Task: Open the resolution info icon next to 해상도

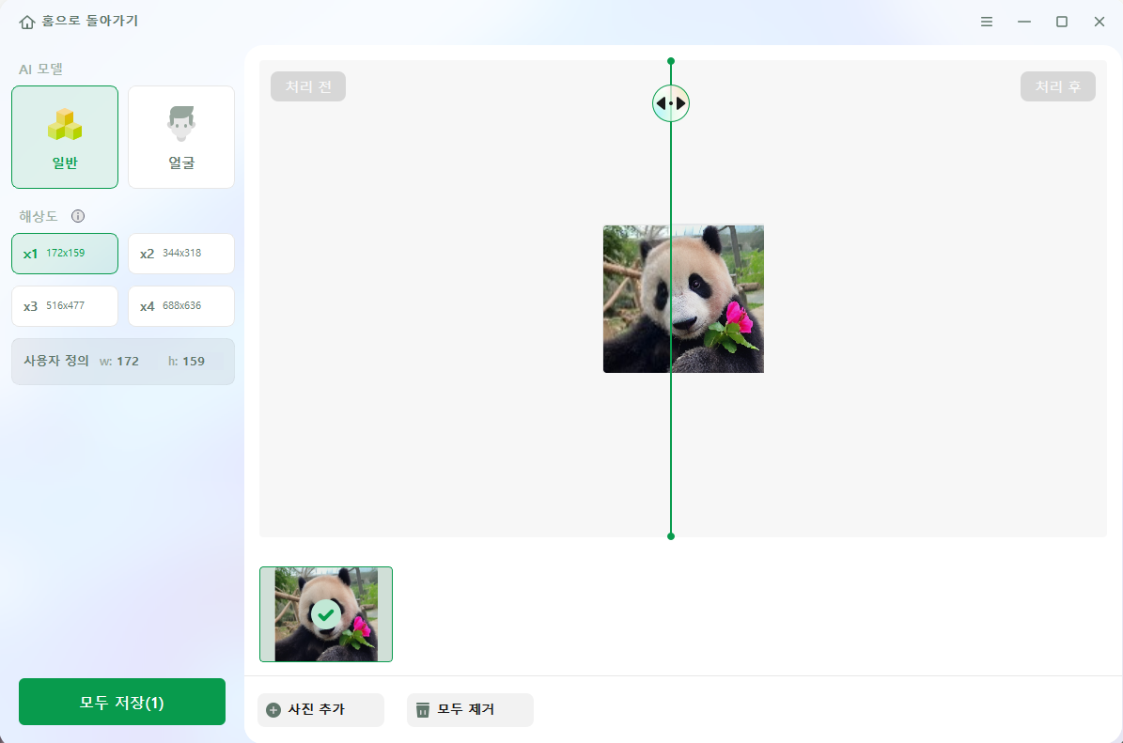Action: tap(78, 216)
